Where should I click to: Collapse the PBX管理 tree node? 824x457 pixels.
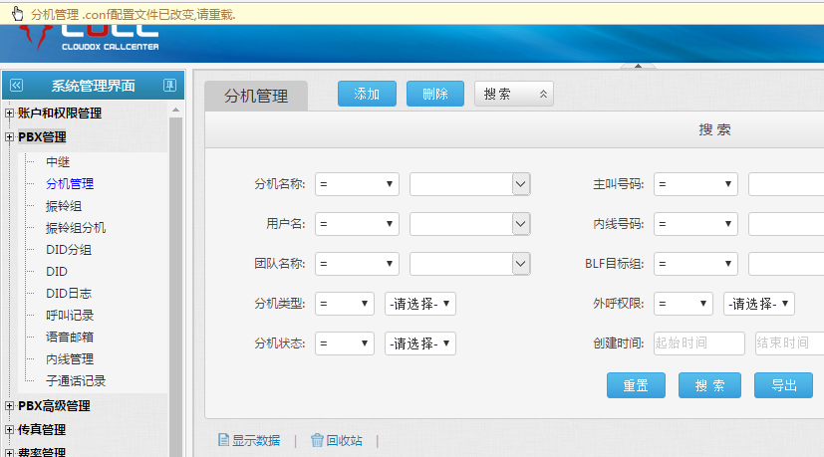[x=10, y=137]
